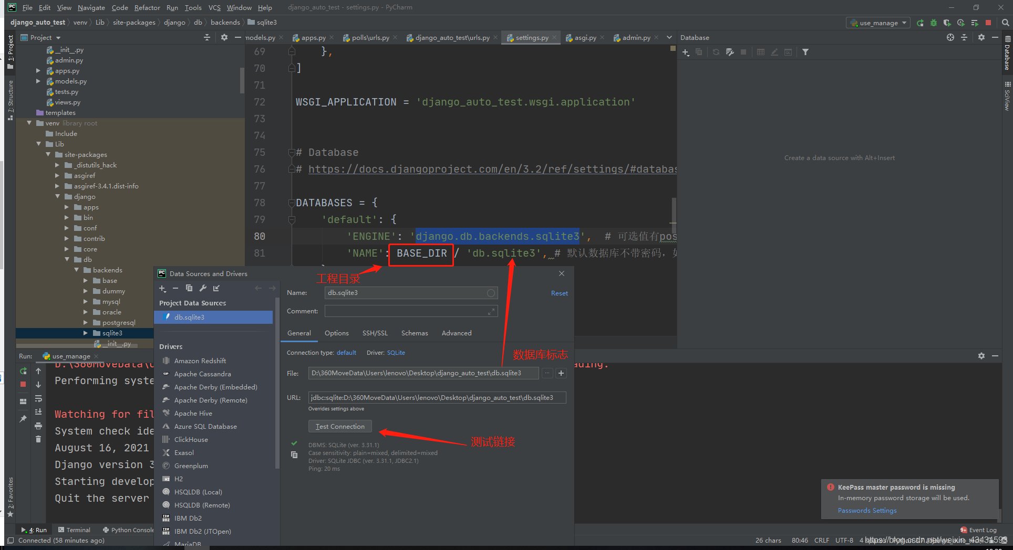
Task: Expand the contrib folder
Action: pos(67,239)
